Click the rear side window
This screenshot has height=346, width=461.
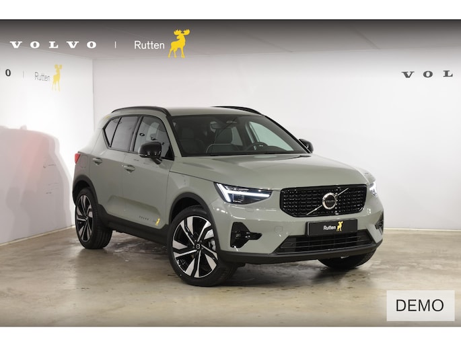tap(125, 133)
